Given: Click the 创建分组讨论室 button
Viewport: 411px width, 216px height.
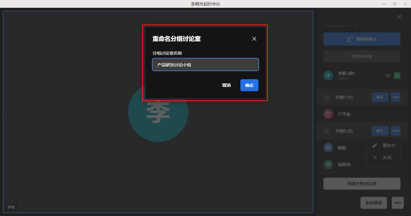Looking at the screenshot, I should (x=362, y=184).
